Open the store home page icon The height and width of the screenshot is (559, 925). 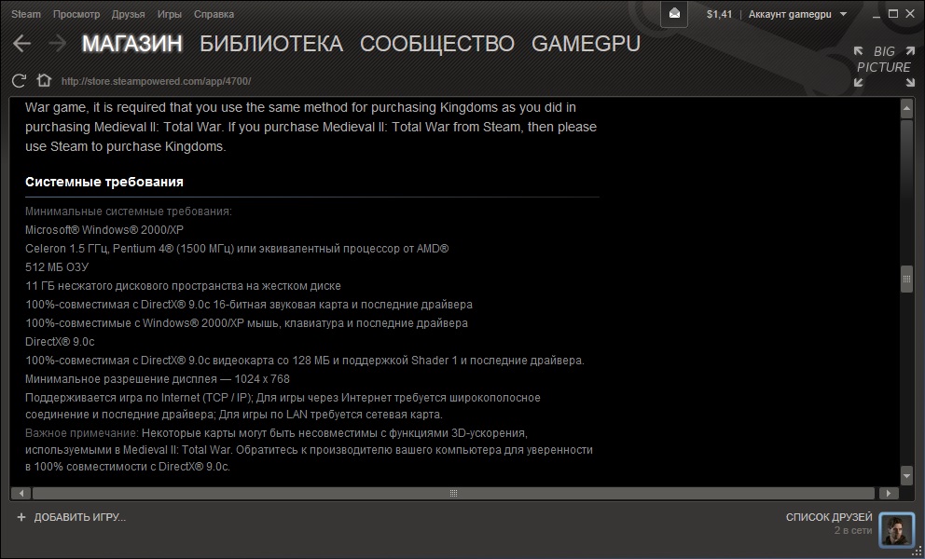(44, 80)
